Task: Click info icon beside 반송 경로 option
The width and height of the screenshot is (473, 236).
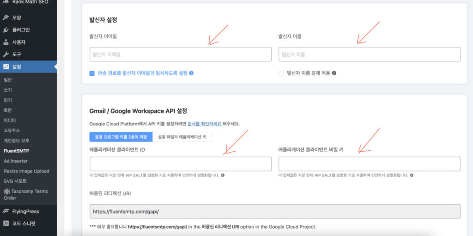Action: [191, 73]
